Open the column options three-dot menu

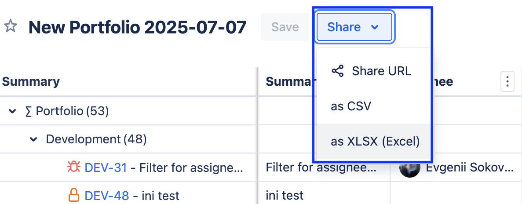click(x=507, y=82)
